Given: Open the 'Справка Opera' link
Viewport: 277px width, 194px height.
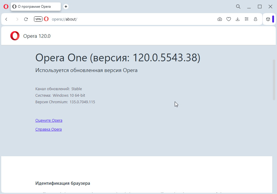Looking at the screenshot, I should point(48,129).
